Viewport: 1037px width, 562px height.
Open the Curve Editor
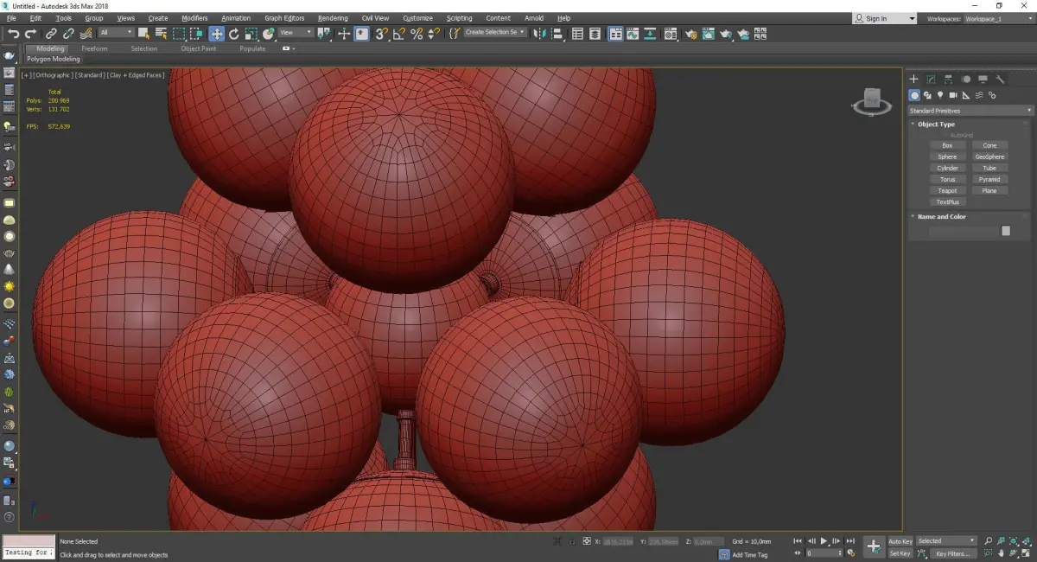632,34
